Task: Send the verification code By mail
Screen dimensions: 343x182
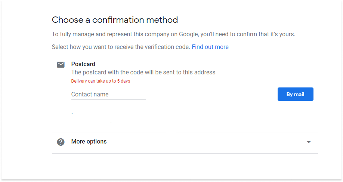Action: pos(295,94)
